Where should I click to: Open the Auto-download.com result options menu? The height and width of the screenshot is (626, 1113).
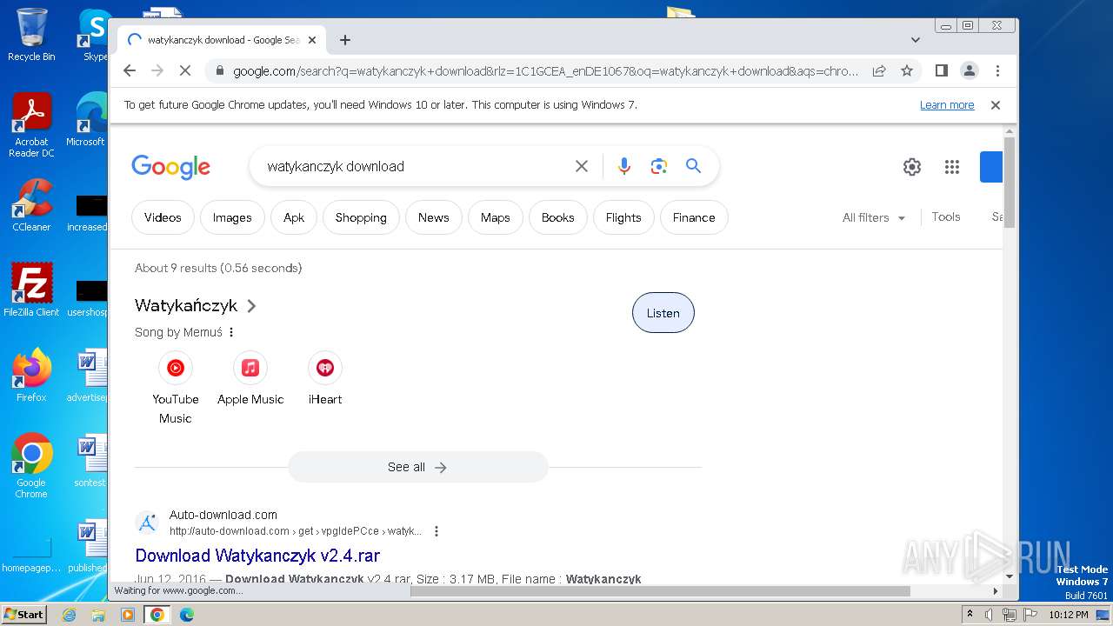pos(437,531)
